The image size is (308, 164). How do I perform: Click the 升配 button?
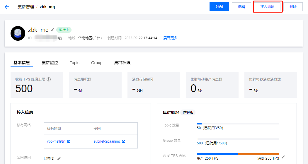tap(219, 7)
